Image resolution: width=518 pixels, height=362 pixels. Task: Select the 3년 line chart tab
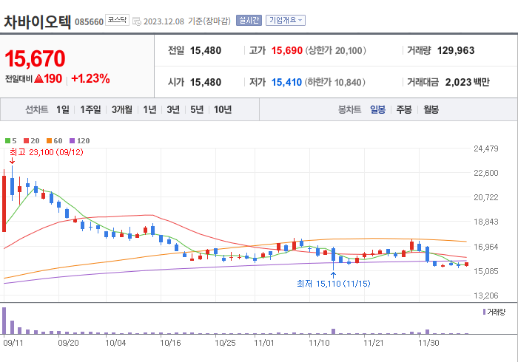point(173,109)
